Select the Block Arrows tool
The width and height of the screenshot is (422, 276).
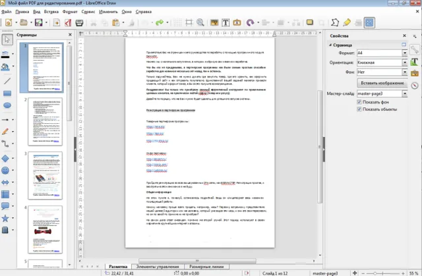coord(5,182)
